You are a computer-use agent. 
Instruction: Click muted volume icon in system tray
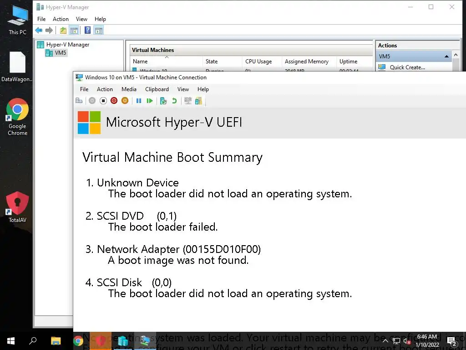pyautogui.click(x=407, y=341)
